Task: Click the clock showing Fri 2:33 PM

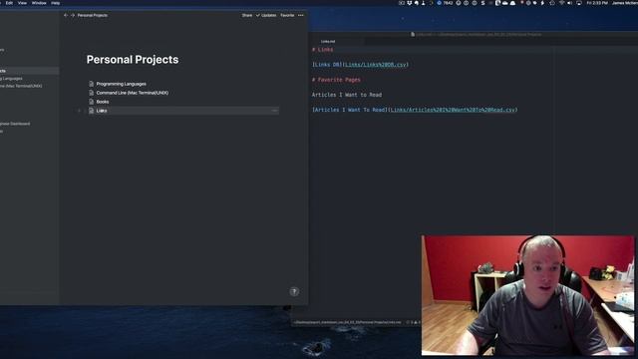Action: click(x=597, y=3)
